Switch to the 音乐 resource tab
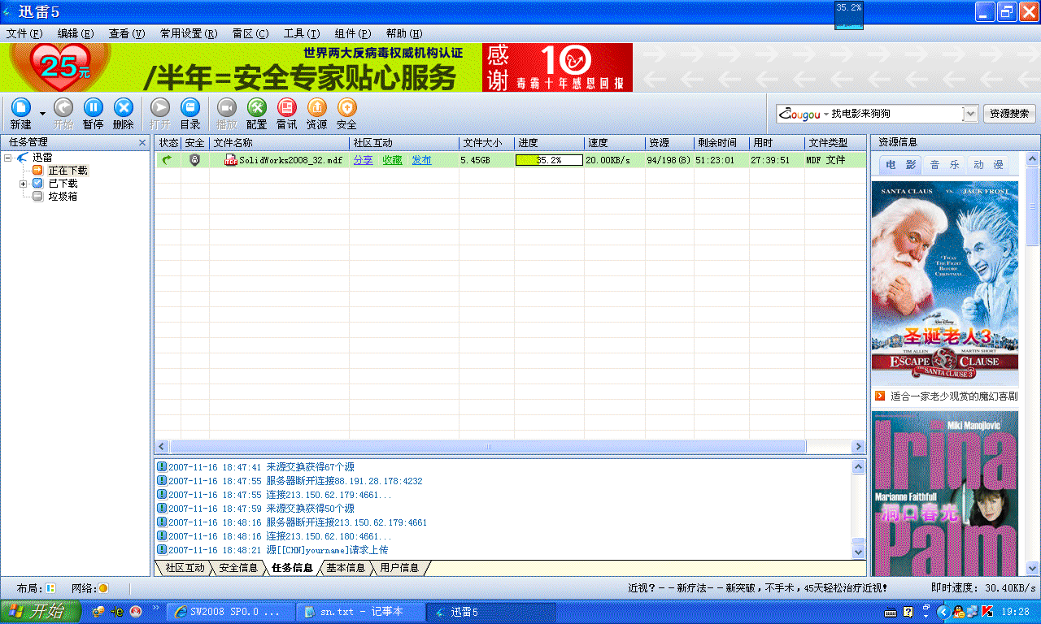 pyautogui.click(x=945, y=165)
